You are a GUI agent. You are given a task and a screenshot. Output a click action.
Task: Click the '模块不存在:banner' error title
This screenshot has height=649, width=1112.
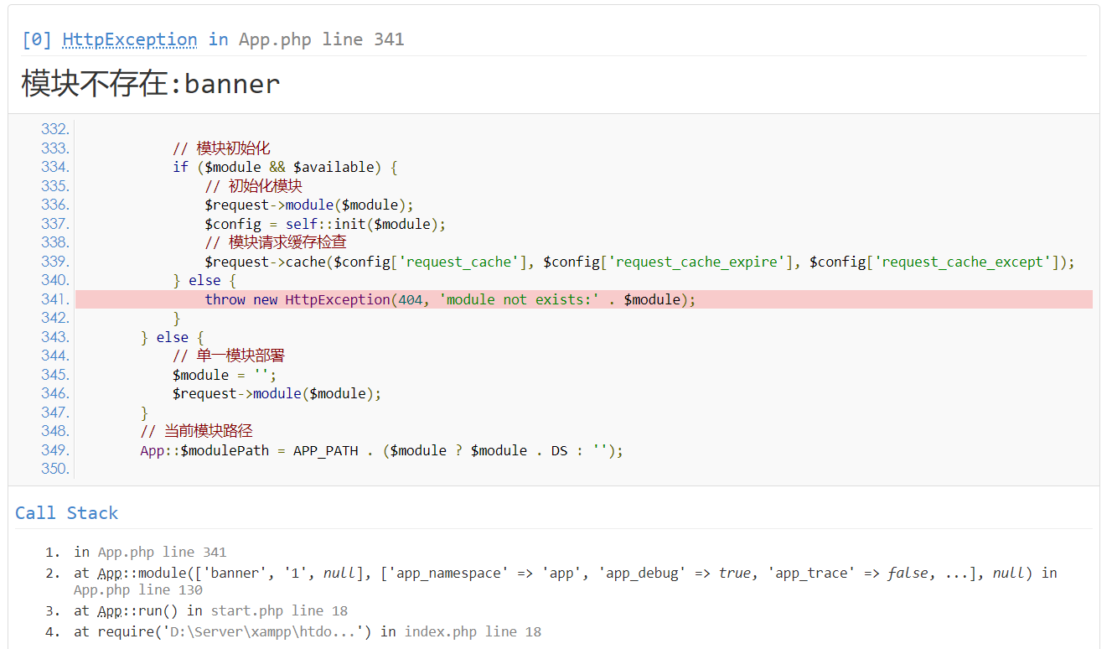[x=151, y=84]
